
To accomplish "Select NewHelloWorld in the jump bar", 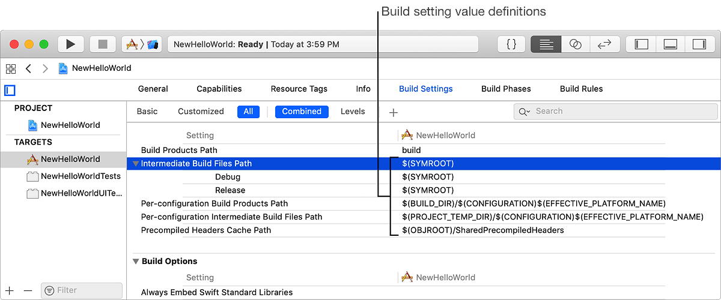I will coord(95,68).
